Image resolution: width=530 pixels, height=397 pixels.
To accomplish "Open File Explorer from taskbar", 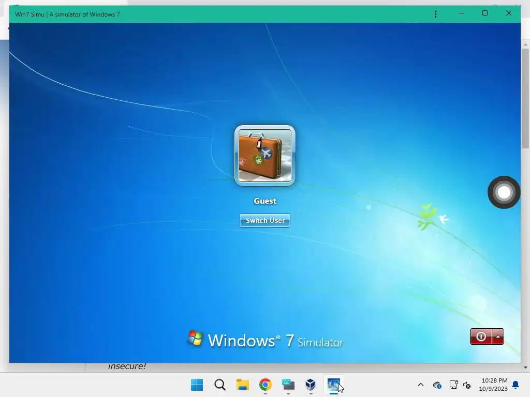I will [x=242, y=385].
